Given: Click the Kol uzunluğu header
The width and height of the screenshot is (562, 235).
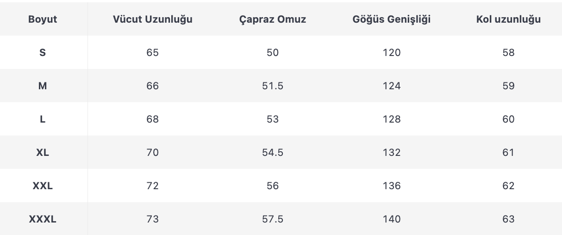Looking at the screenshot, I should 508,19.
